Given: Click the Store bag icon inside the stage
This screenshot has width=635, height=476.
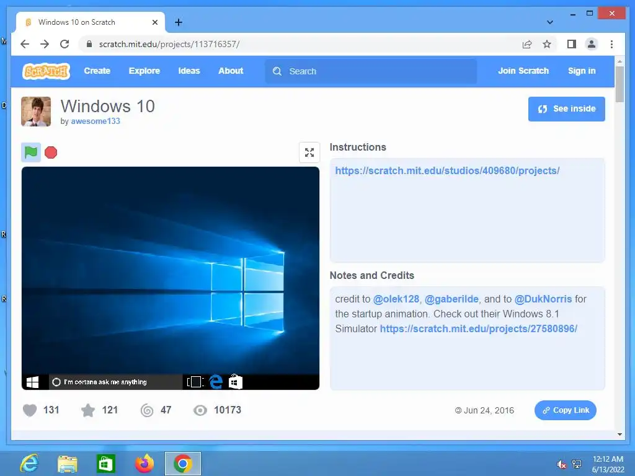Looking at the screenshot, I should click(x=235, y=382).
